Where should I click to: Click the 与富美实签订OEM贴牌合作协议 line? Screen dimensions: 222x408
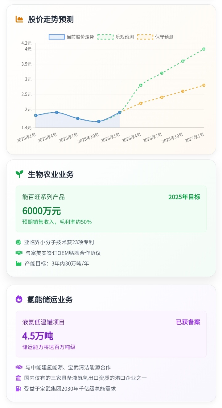point(63,253)
